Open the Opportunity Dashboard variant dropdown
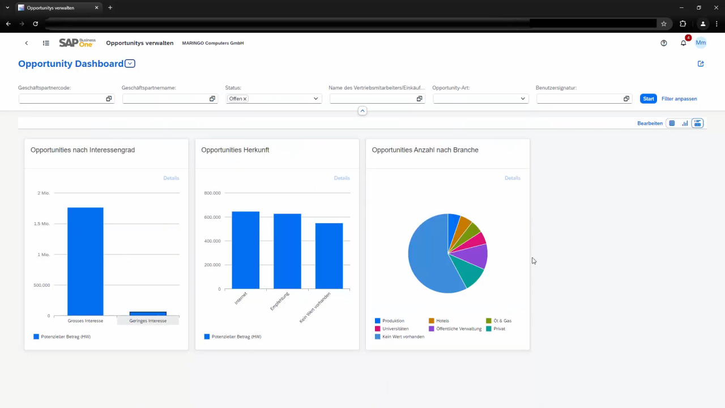 pos(129,63)
